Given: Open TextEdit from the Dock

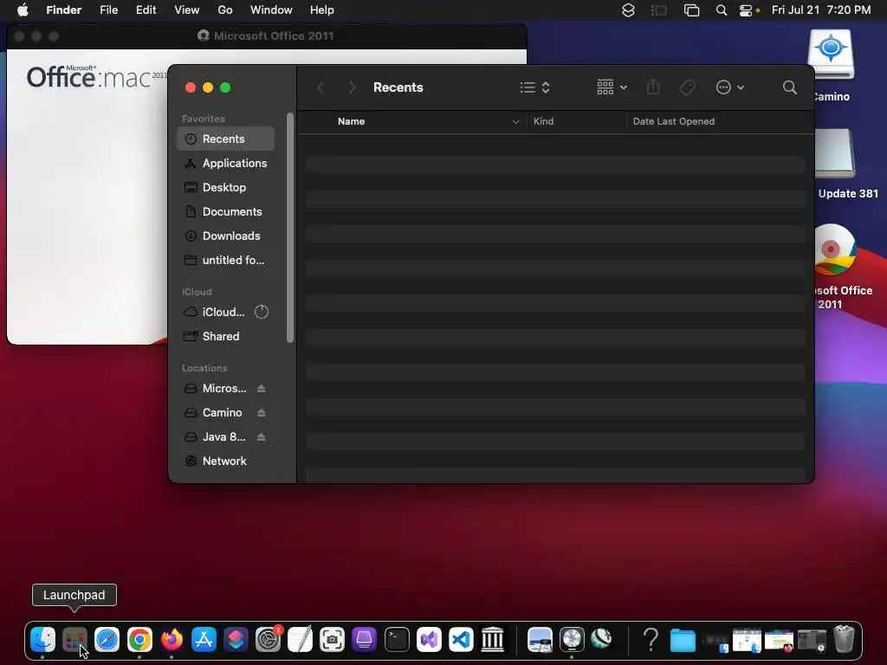Looking at the screenshot, I should 301,640.
